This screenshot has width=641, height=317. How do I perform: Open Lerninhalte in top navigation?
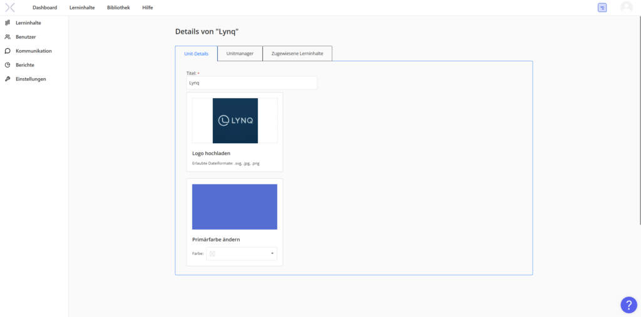click(x=82, y=8)
